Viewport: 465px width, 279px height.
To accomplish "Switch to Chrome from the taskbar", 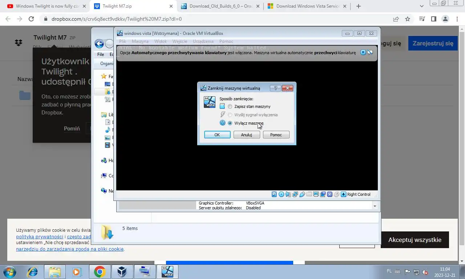I will pos(100,272).
